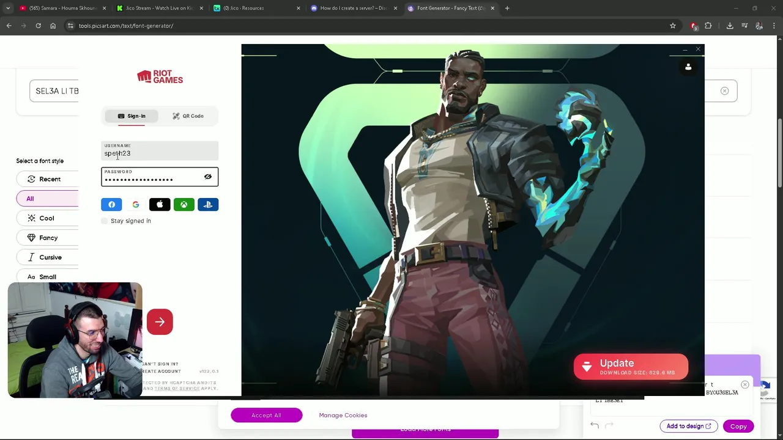
Task: Click the streamer webcam overlay
Action: (75, 340)
